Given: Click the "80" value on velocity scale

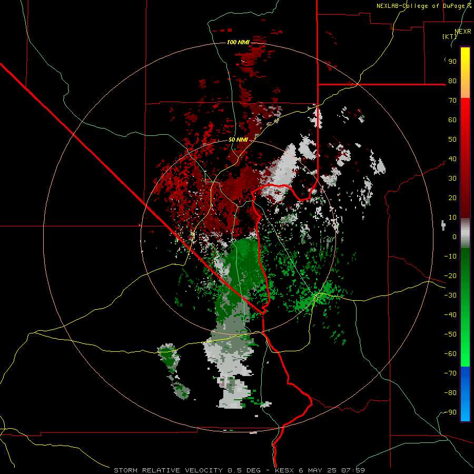Looking at the screenshot, I should 452,81.
